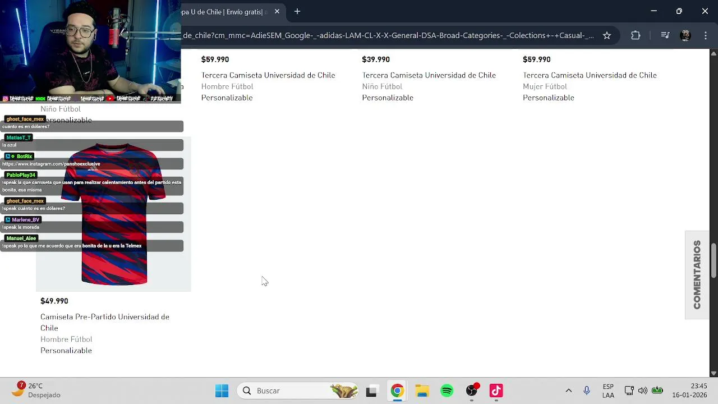
Task: Click the Marlene_BV chat username
Action: pos(22,220)
